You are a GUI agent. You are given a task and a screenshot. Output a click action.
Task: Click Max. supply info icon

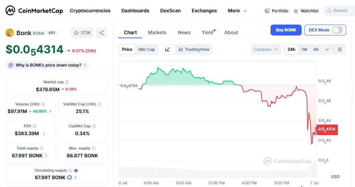pos(94,148)
